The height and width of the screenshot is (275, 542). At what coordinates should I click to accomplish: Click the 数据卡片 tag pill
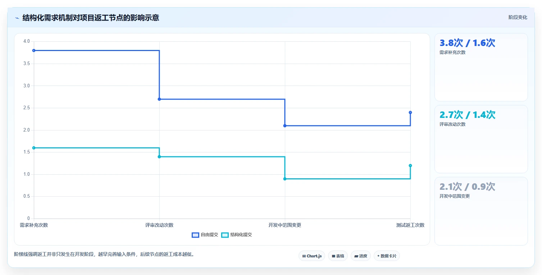point(387,256)
